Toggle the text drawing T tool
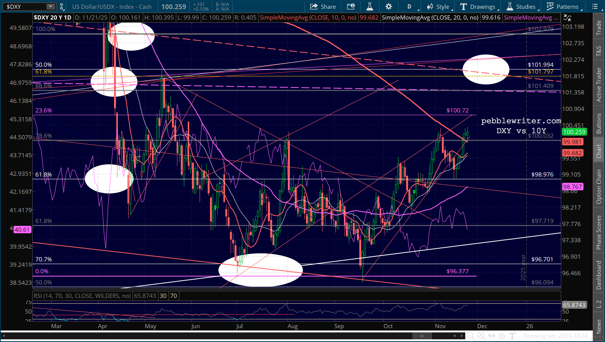The image size is (605, 342). click(512, 336)
